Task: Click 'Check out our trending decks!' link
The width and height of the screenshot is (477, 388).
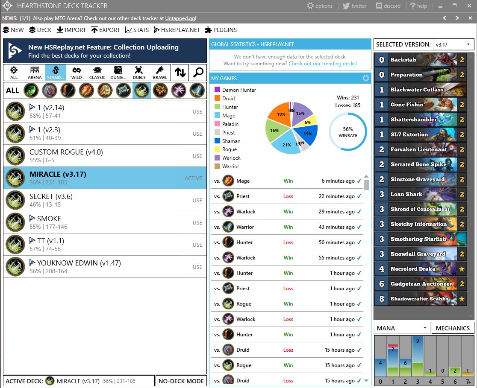Action: (323, 64)
